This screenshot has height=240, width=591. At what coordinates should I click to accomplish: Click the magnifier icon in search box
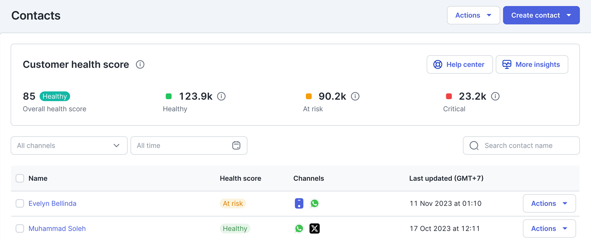coord(474,145)
